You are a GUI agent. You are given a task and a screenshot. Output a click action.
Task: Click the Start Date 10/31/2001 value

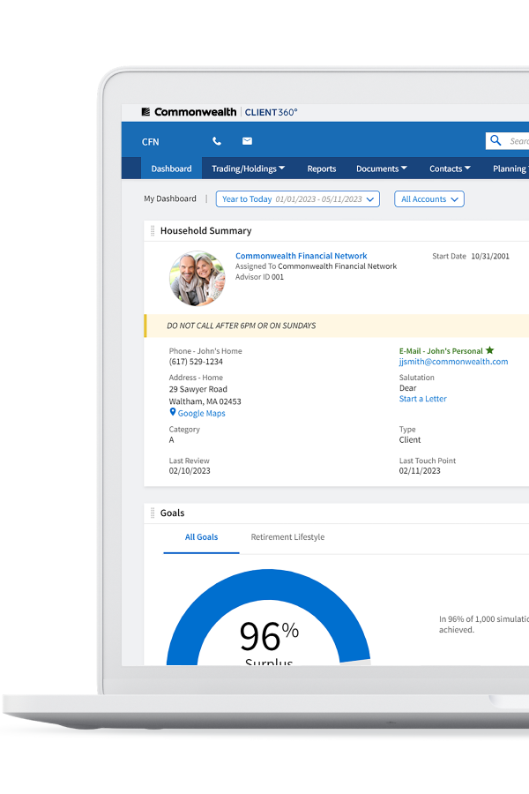coord(490,256)
